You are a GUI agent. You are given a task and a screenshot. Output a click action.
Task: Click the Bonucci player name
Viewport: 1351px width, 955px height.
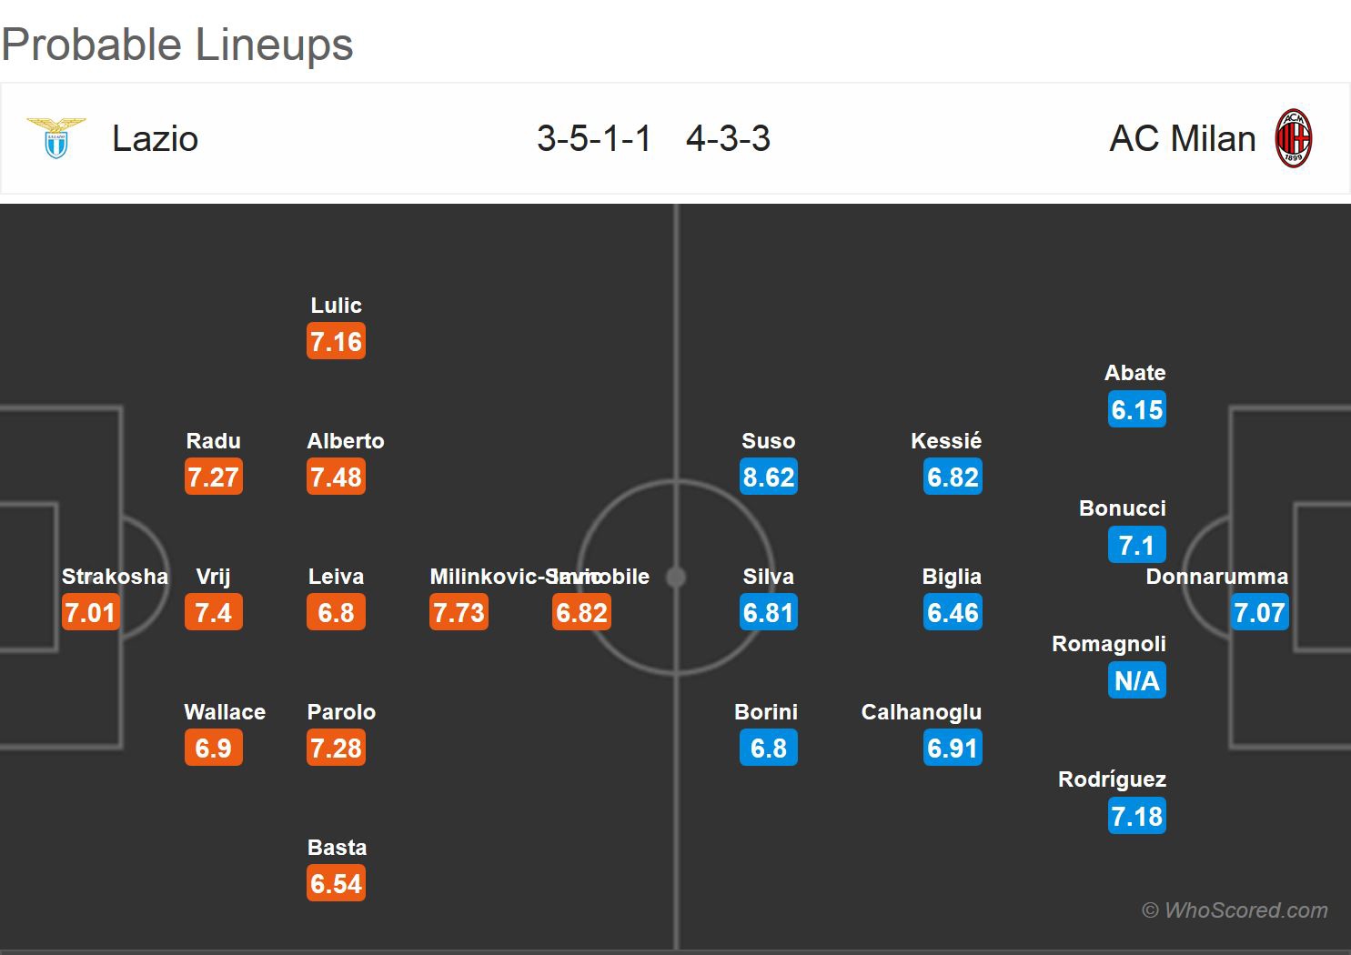[x=1122, y=508]
